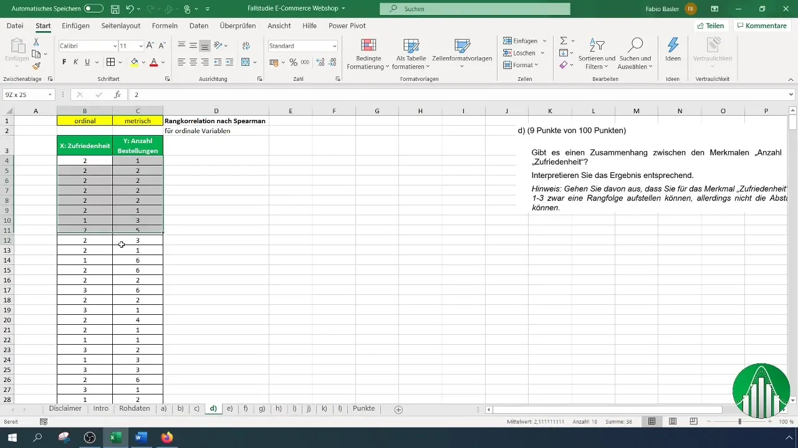Open number format Standard dropdown
This screenshot has width=798, height=448.
pyautogui.click(x=335, y=46)
